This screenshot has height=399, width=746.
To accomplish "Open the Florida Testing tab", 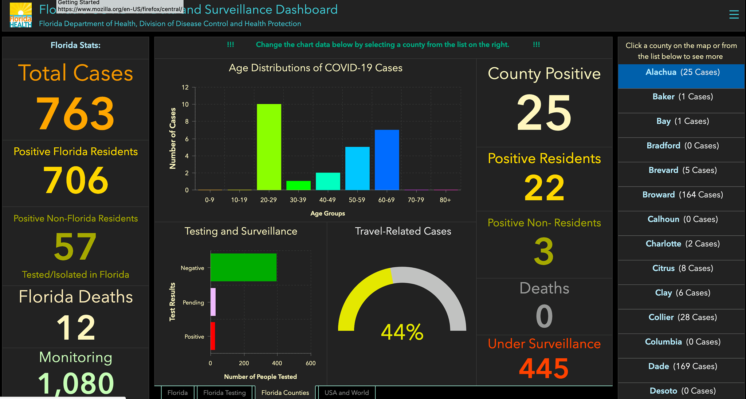I will pyautogui.click(x=224, y=392).
